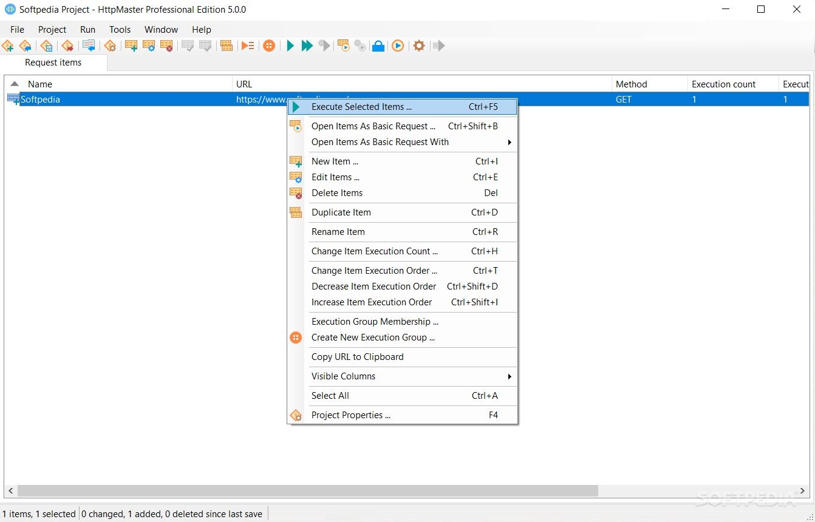Select Delete Items in context menu
The width and height of the screenshot is (815, 522).
tap(403, 193)
